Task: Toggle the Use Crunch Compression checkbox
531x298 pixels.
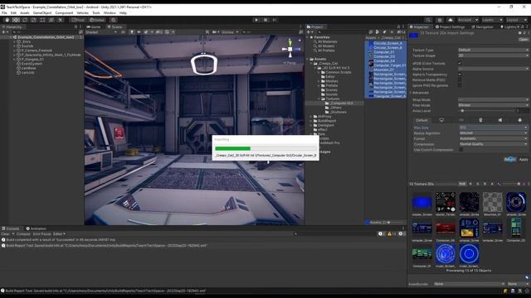Action: 461,150
